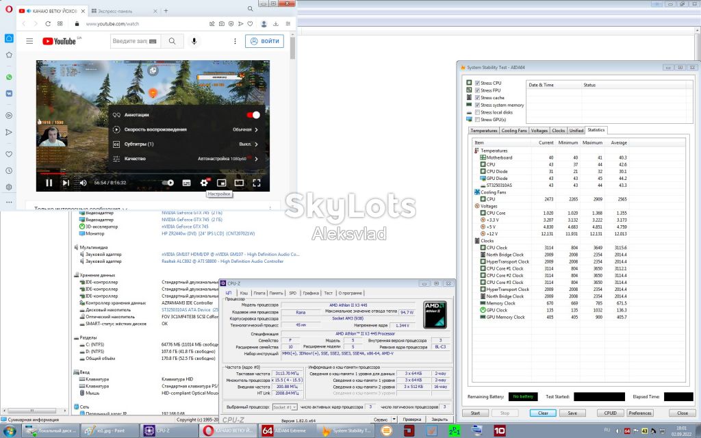701x438 pixels.
Task: Switch to the Temperatures tab in AIDA64
Action: 484,131
